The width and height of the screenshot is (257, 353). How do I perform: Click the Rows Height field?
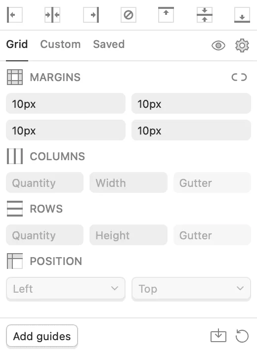point(128,235)
